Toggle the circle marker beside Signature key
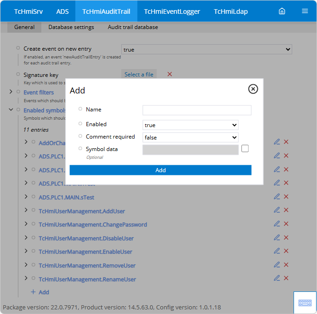Image resolution: width=317 pixels, height=314 pixels. (x=18, y=74)
